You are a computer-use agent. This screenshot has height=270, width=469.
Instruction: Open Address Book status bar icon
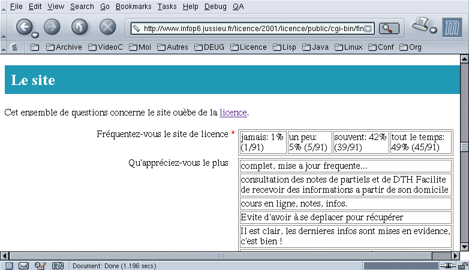pyautogui.click(x=58, y=266)
